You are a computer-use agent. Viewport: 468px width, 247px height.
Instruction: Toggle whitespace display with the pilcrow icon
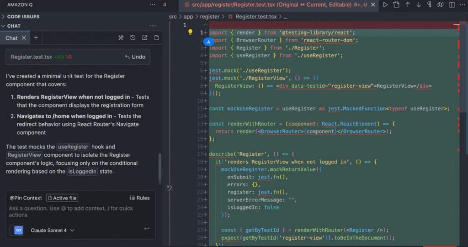tap(429, 5)
